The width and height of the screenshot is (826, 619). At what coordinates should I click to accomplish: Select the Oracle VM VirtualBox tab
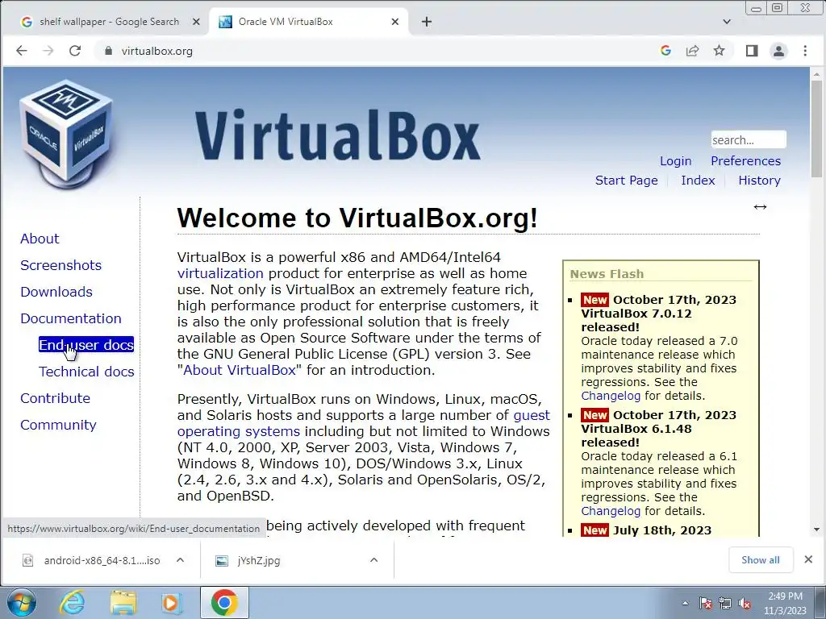(x=309, y=22)
